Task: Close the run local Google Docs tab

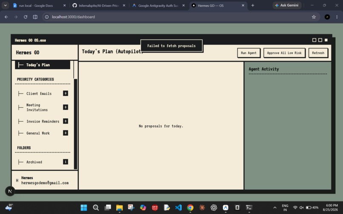Action: click(64, 6)
